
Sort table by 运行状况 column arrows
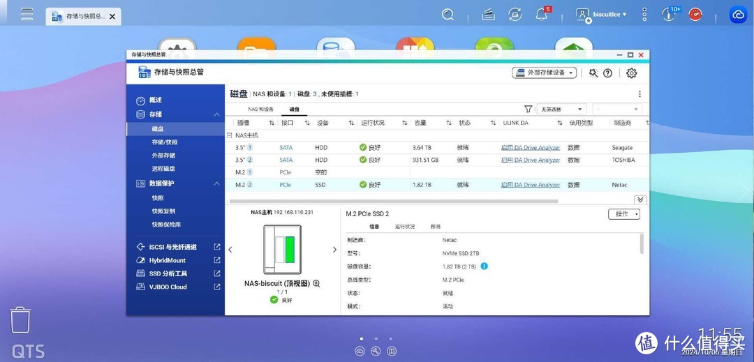click(405, 123)
